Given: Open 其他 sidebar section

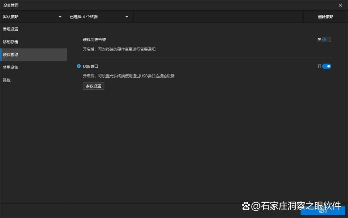Looking at the screenshot, I should coord(33,80).
